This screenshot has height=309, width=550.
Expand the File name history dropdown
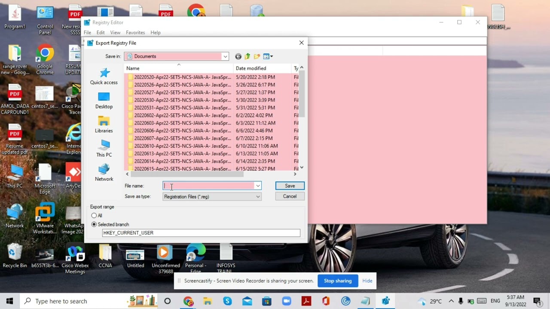click(x=258, y=186)
